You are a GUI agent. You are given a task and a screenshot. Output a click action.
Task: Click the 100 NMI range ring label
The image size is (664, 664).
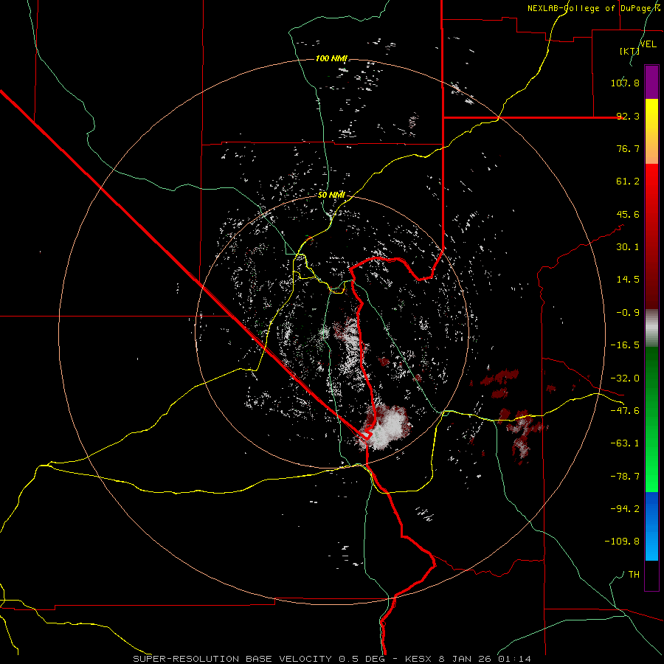(331, 58)
